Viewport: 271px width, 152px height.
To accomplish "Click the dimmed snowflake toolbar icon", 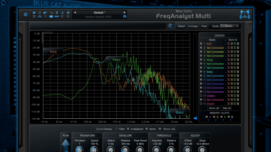I will pyautogui.click(x=68, y=17).
